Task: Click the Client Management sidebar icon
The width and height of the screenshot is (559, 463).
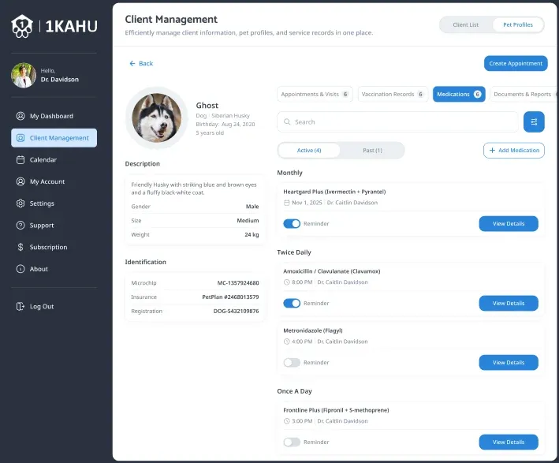Action: point(20,138)
